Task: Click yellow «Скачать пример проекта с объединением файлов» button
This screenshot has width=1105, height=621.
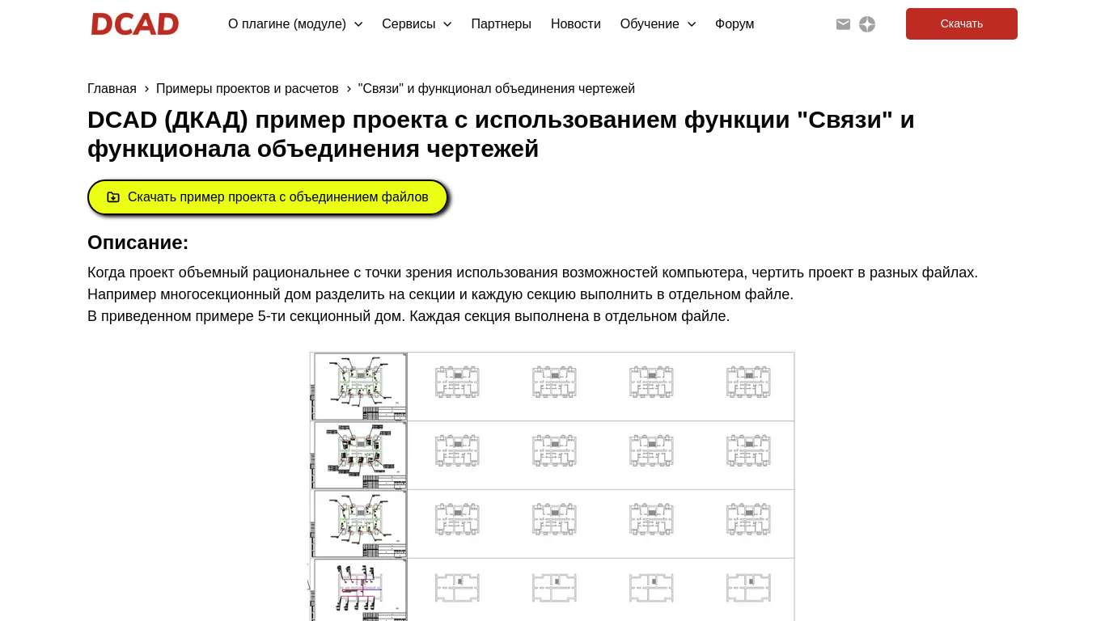Action: pyautogui.click(x=268, y=197)
